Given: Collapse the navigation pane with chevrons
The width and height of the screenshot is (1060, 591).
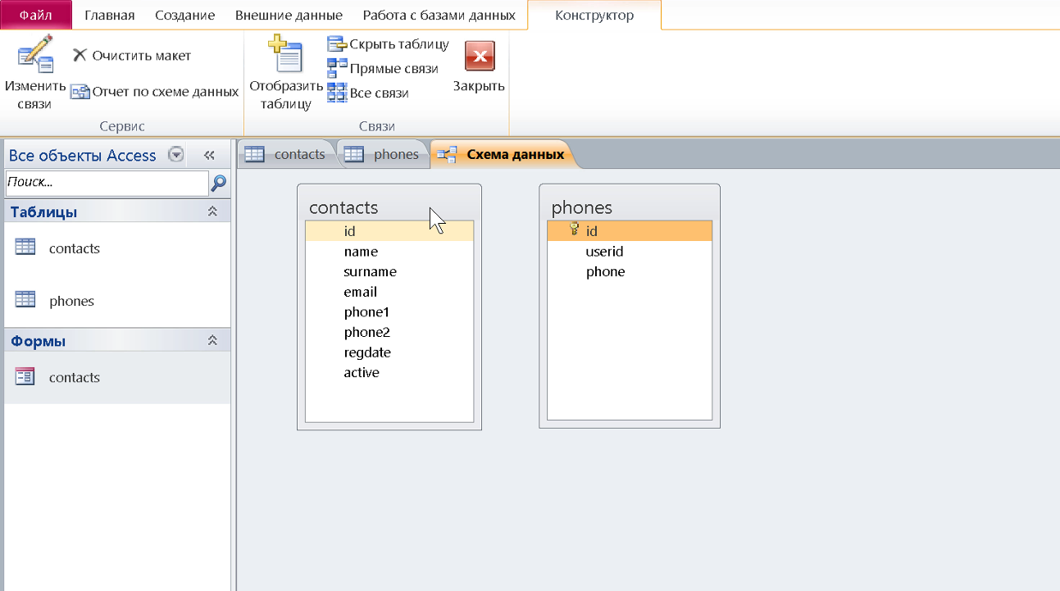Looking at the screenshot, I should point(208,155).
